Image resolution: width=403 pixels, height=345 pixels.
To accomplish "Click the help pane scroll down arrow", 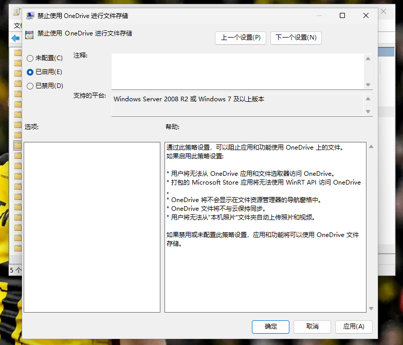I will 371,308.
